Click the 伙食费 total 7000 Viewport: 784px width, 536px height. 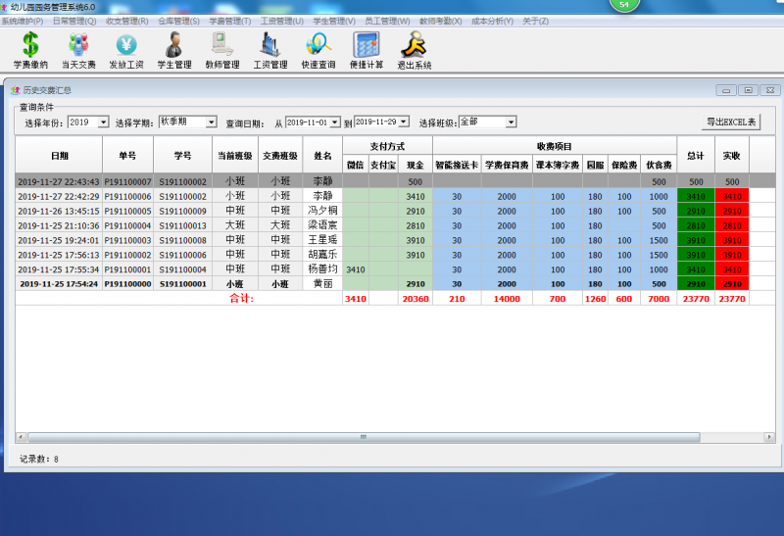click(659, 299)
